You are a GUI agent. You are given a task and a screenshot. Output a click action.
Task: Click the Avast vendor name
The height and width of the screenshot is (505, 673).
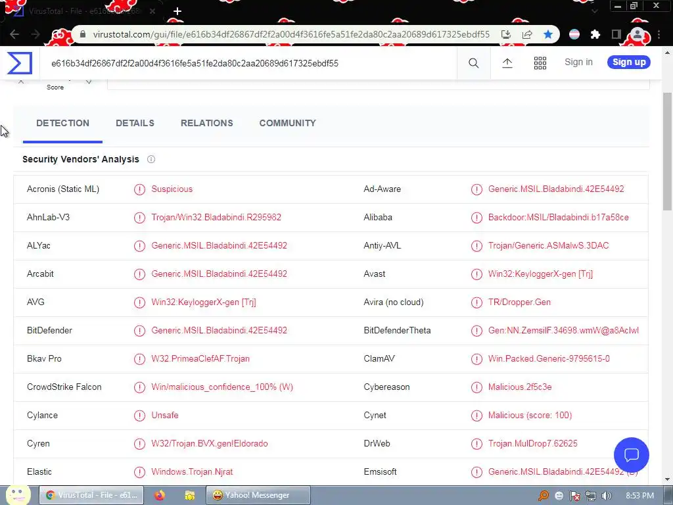[x=374, y=274]
